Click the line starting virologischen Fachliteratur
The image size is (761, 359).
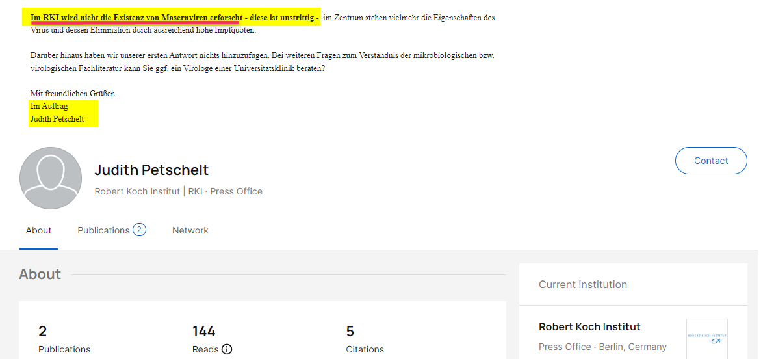177,68
